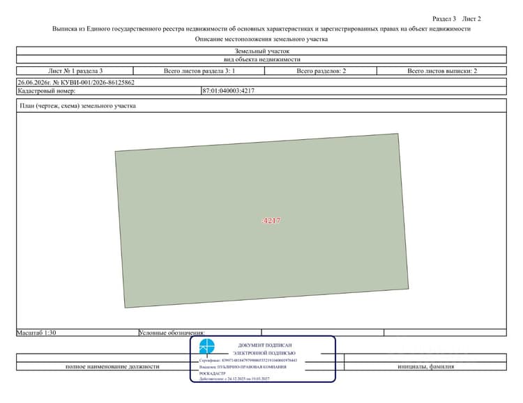Click the text 'Раздел 3'
Screen dimensions: 523x403
tap(444, 19)
